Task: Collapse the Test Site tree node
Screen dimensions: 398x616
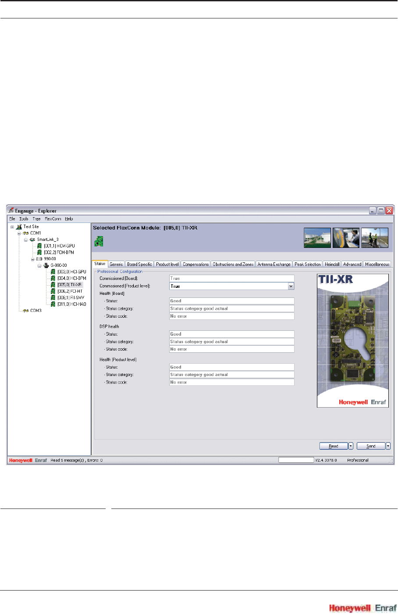Action: 12,227
